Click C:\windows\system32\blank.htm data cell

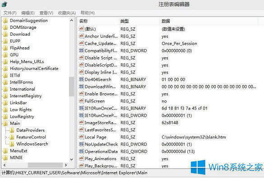tap(194, 137)
